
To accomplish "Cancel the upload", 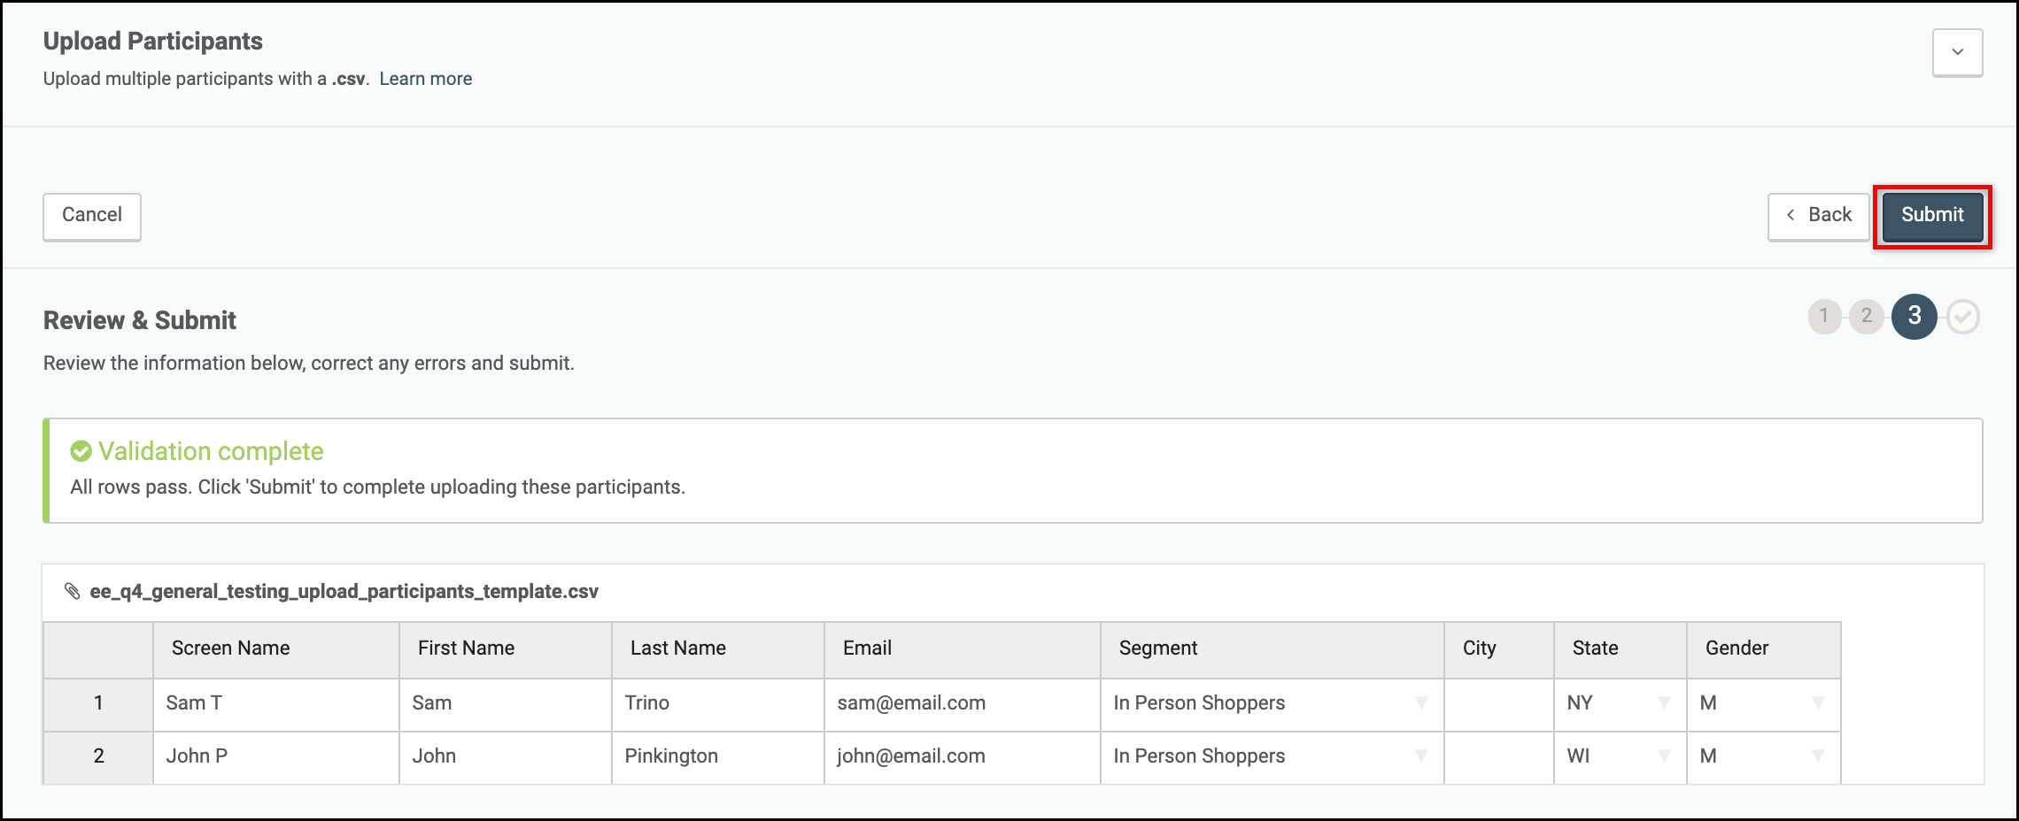I will pyautogui.click(x=92, y=216).
